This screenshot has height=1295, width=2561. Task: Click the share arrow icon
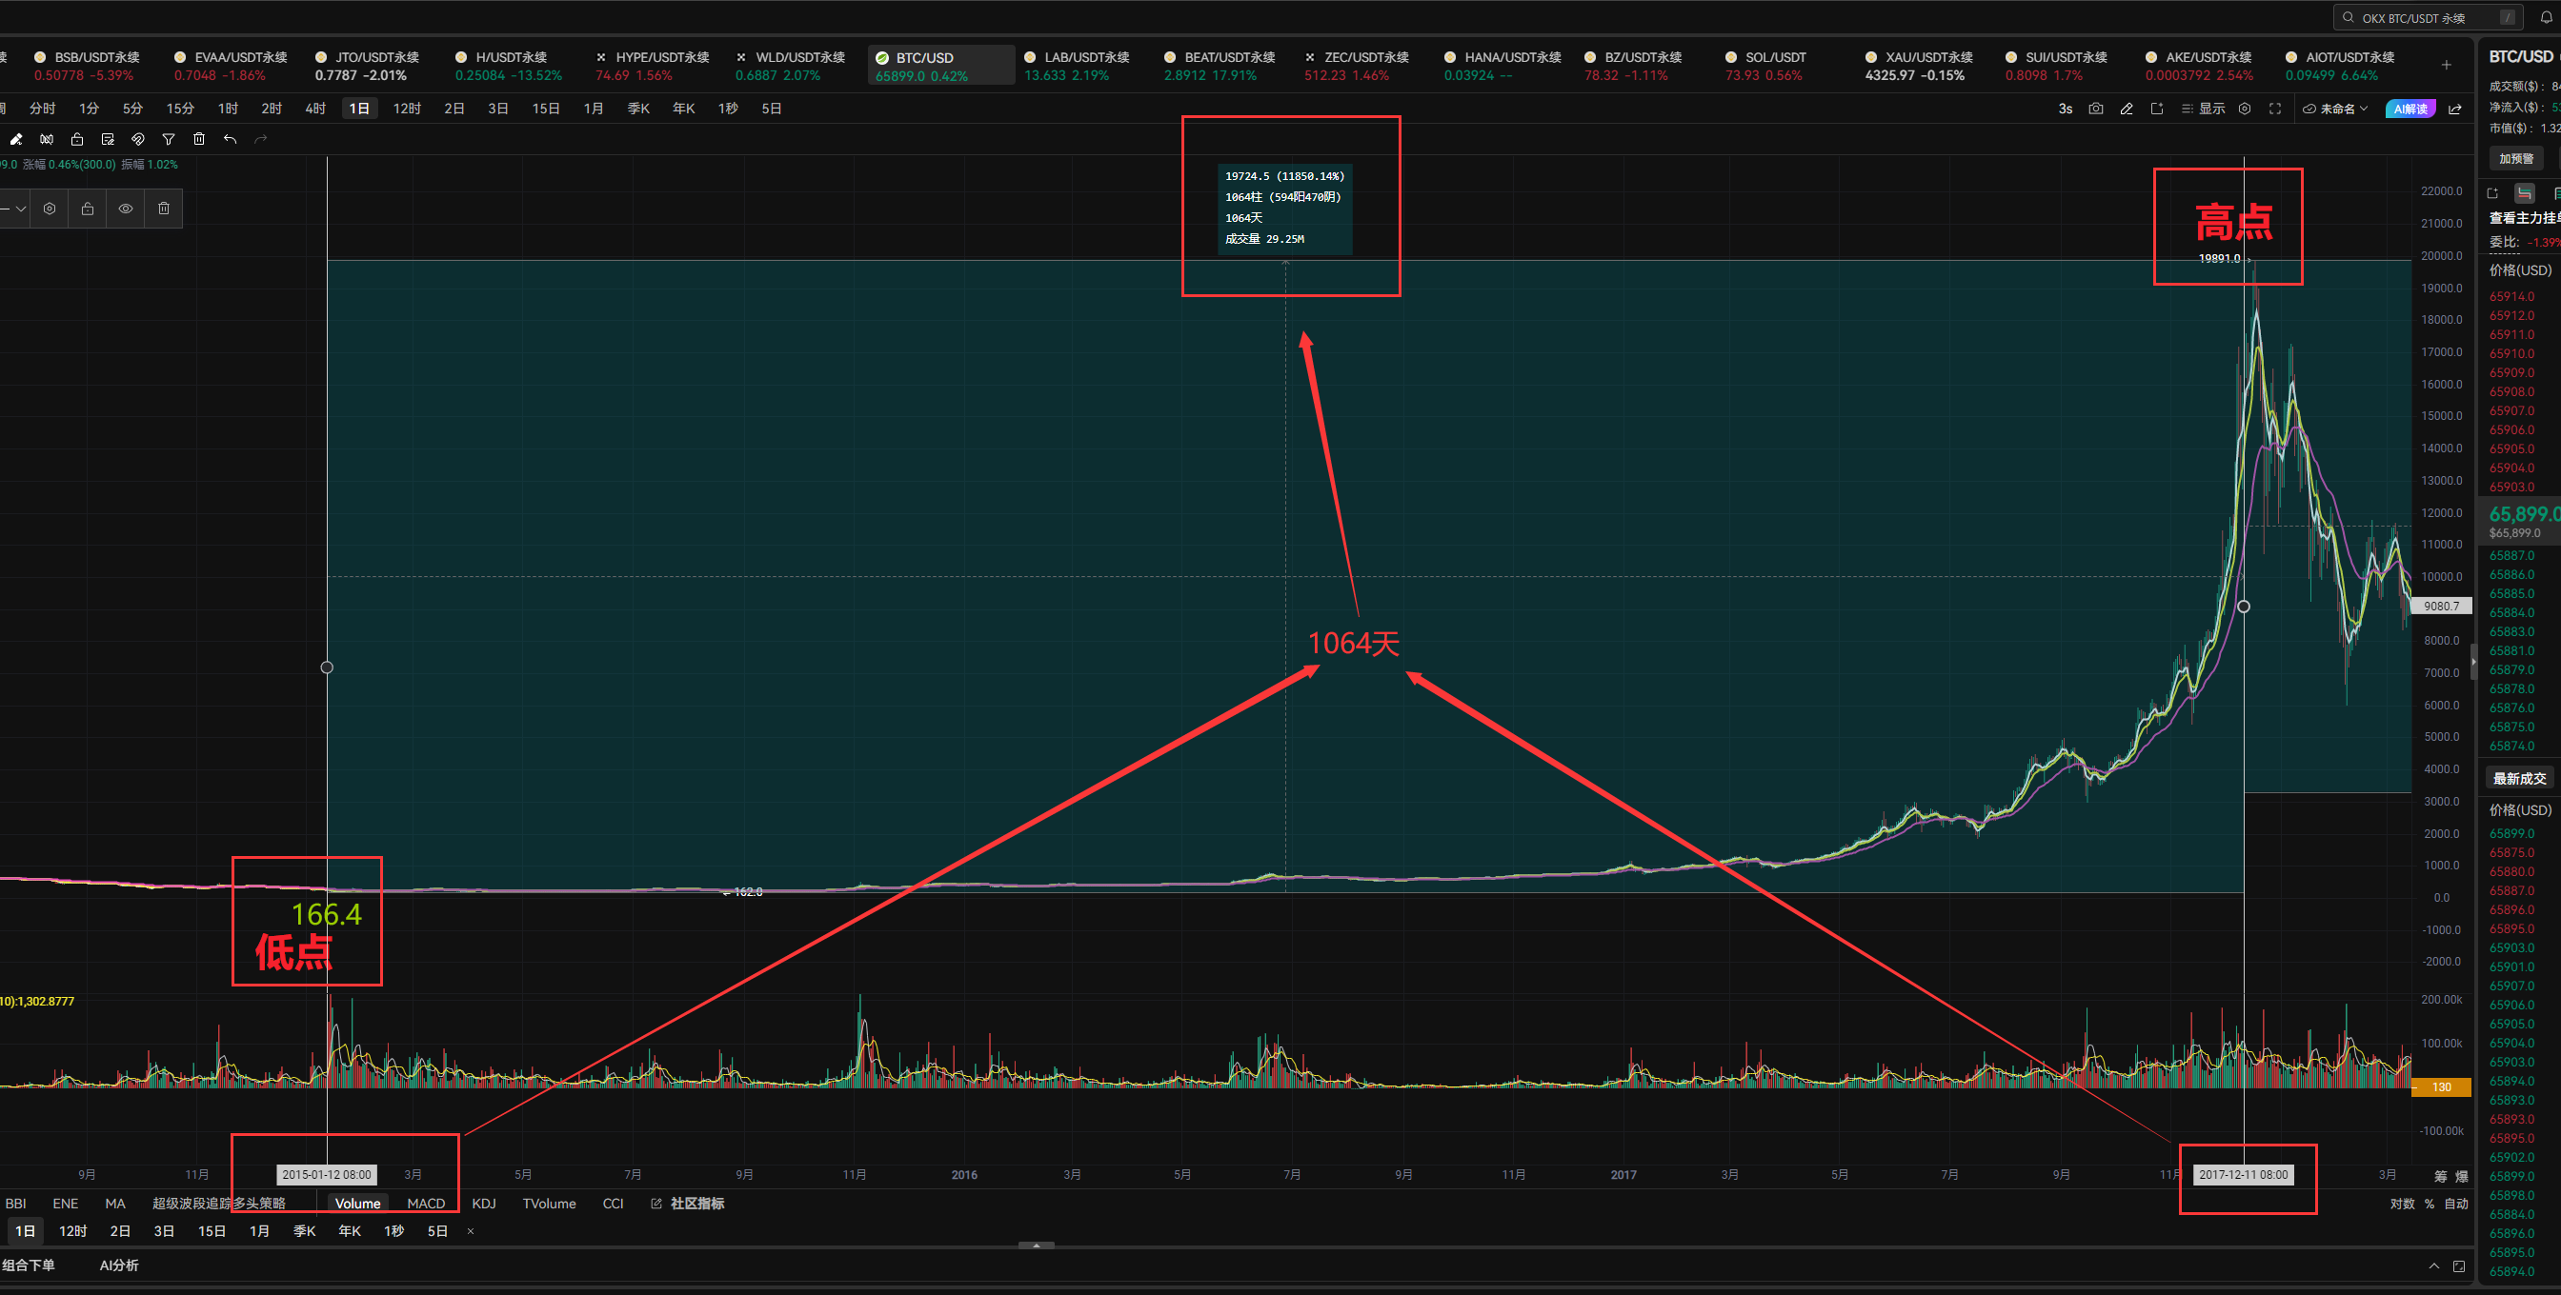point(2454,109)
